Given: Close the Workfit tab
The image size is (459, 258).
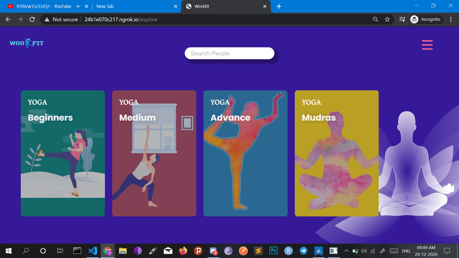Looking at the screenshot, I should [x=265, y=6].
